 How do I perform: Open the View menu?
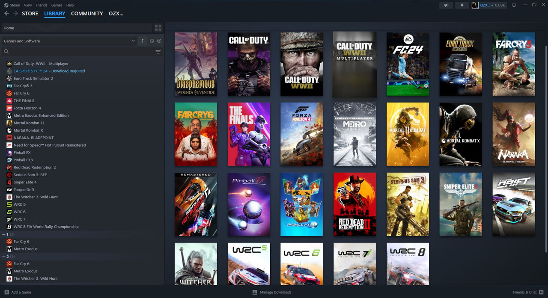[x=28, y=5]
